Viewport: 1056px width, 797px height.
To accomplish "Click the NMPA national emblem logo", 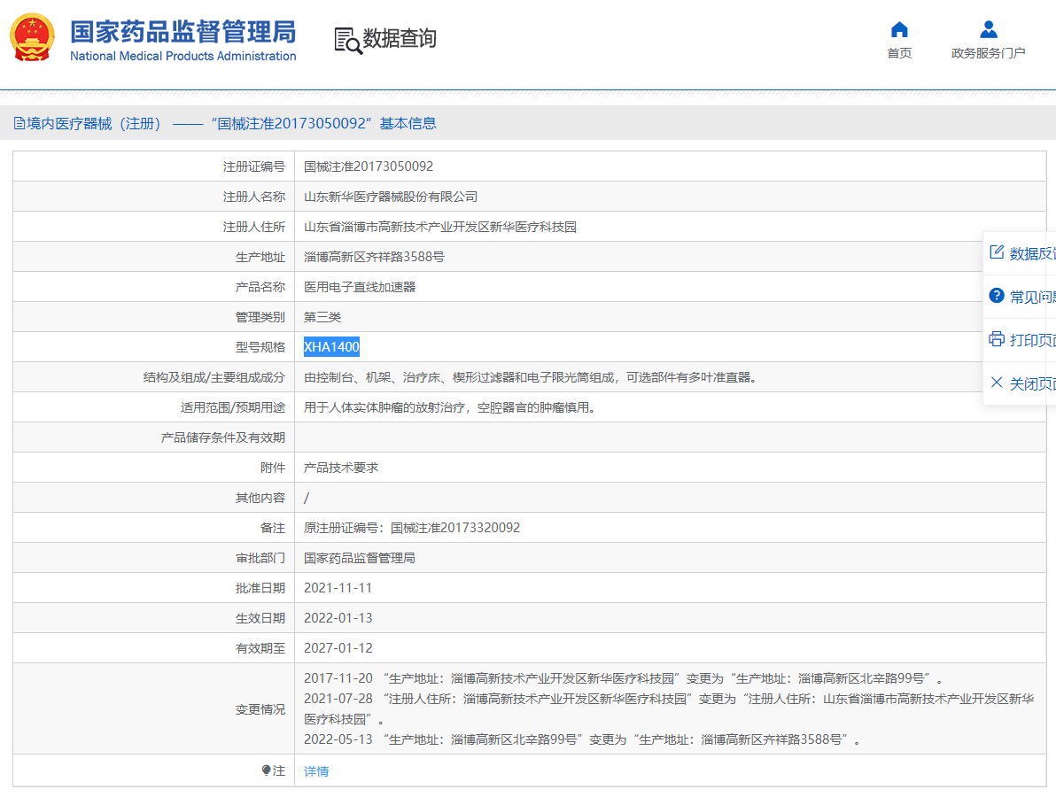I will tap(32, 38).
